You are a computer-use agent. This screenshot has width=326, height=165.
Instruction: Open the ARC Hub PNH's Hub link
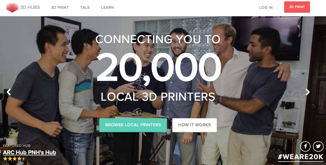point(29,152)
